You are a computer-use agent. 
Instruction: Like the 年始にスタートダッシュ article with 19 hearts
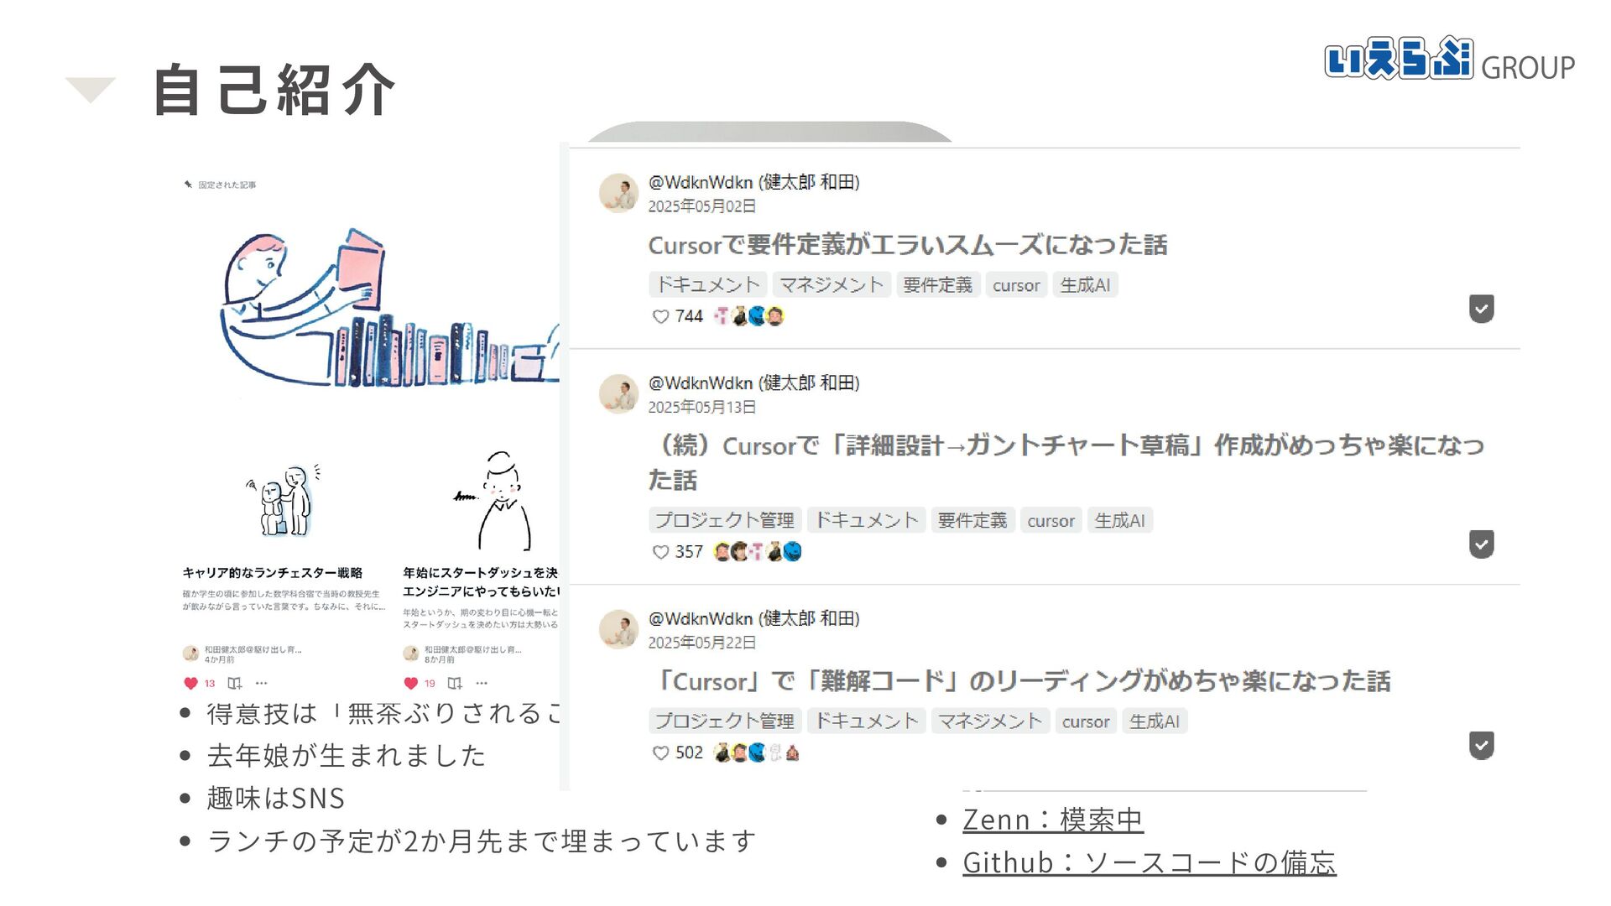pyautogui.click(x=410, y=683)
